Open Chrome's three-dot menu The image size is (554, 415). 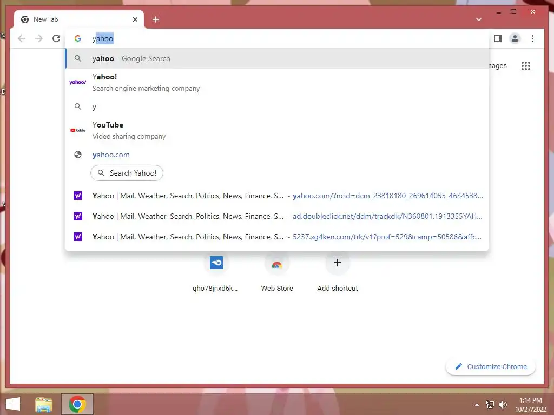coord(532,38)
